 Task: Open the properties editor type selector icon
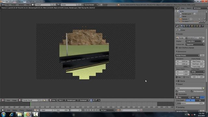[177, 26]
